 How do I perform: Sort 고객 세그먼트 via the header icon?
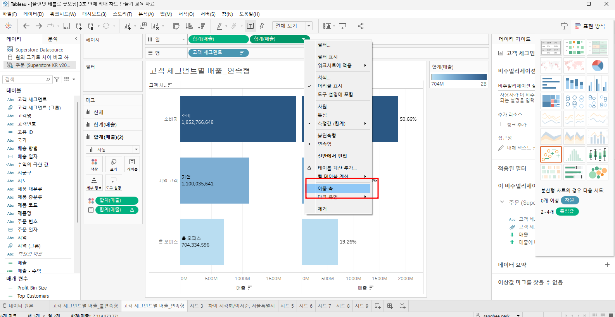coord(170,85)
